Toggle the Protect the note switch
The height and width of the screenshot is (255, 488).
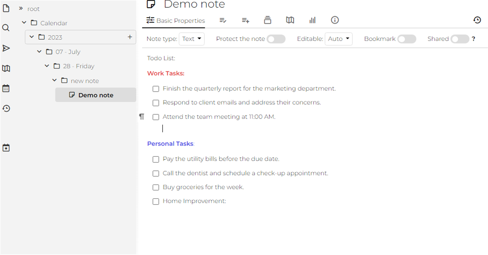(276, 39)
